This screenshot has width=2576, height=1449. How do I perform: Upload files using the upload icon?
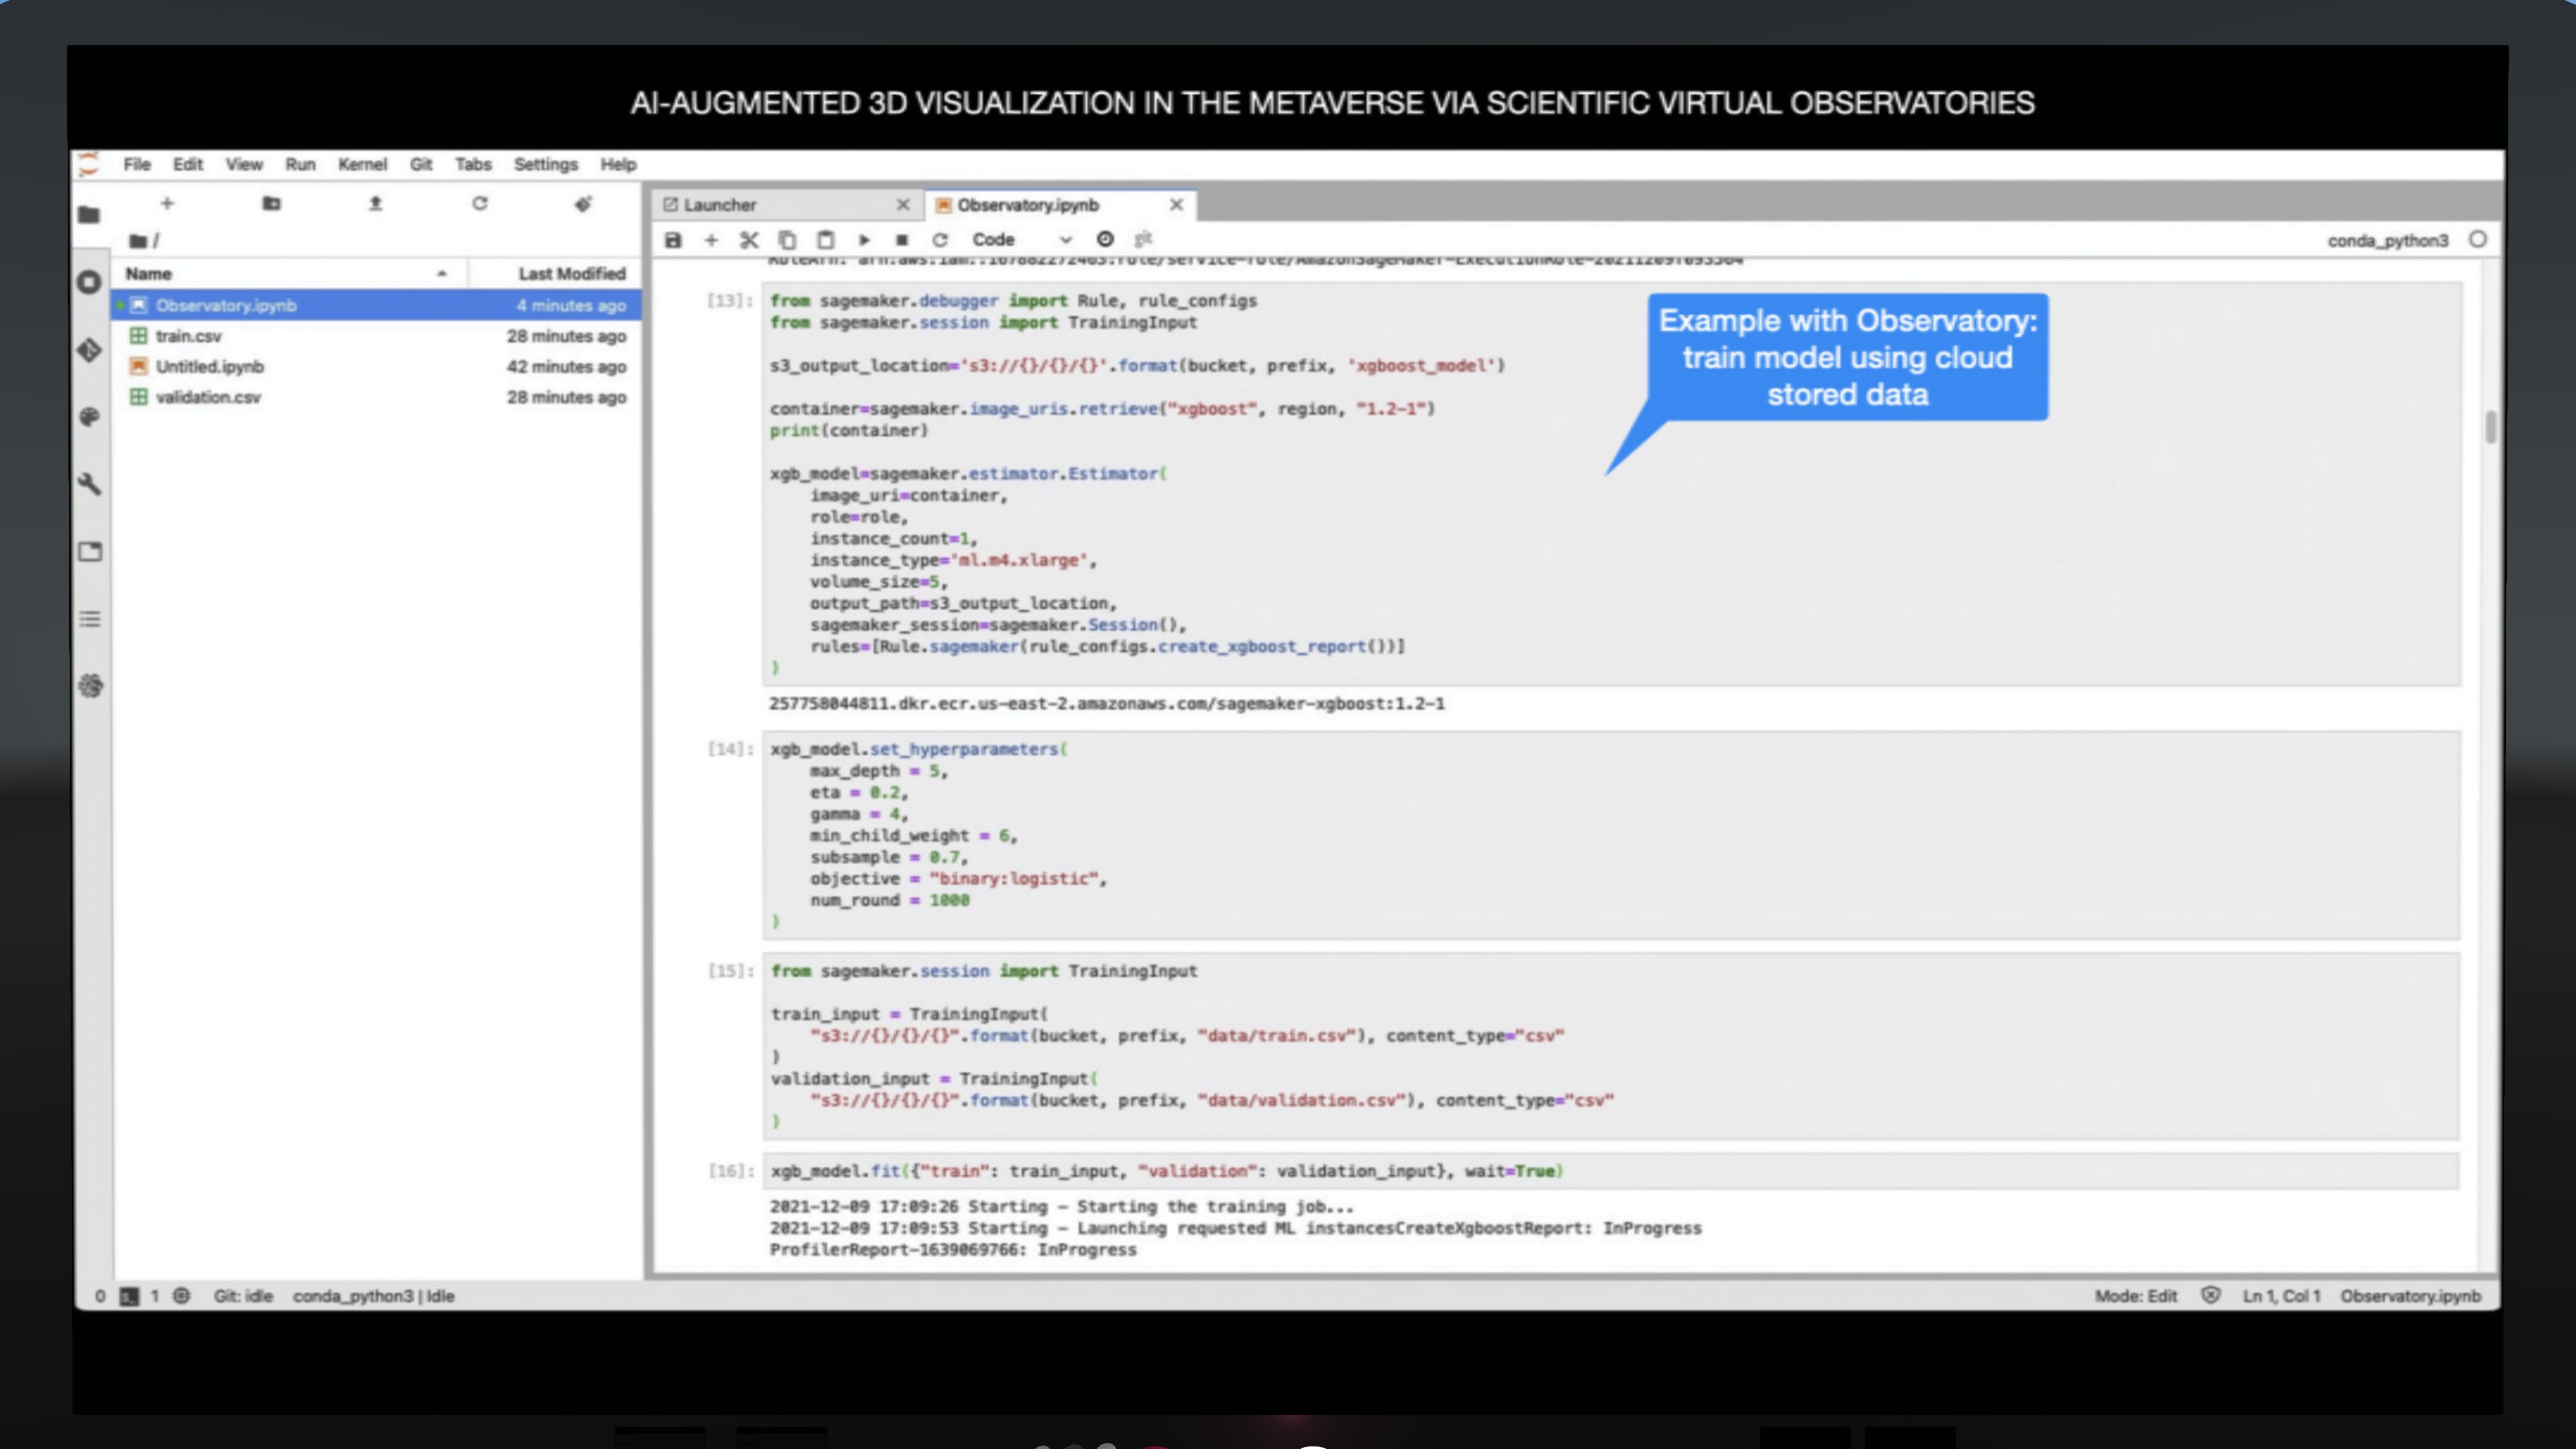click(x=375, y=204)
